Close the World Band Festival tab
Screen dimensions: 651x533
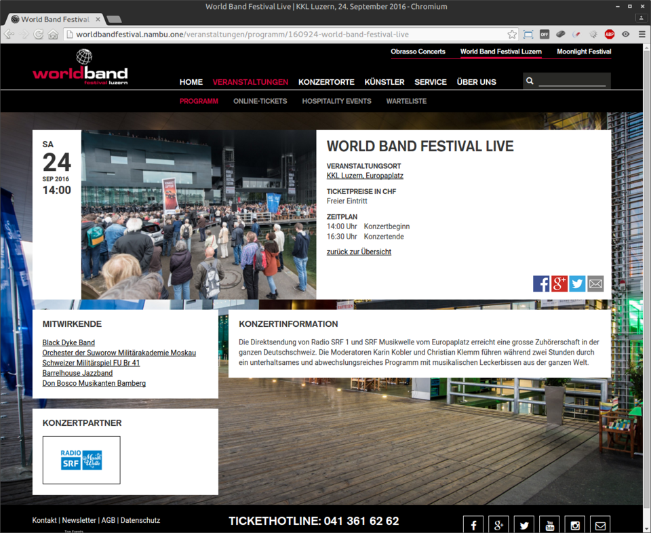point(98,19)
